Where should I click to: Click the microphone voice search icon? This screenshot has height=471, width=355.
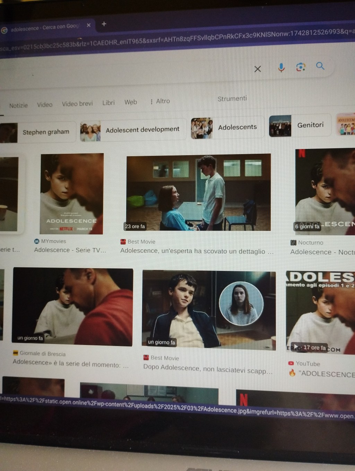tap(281, 68)
